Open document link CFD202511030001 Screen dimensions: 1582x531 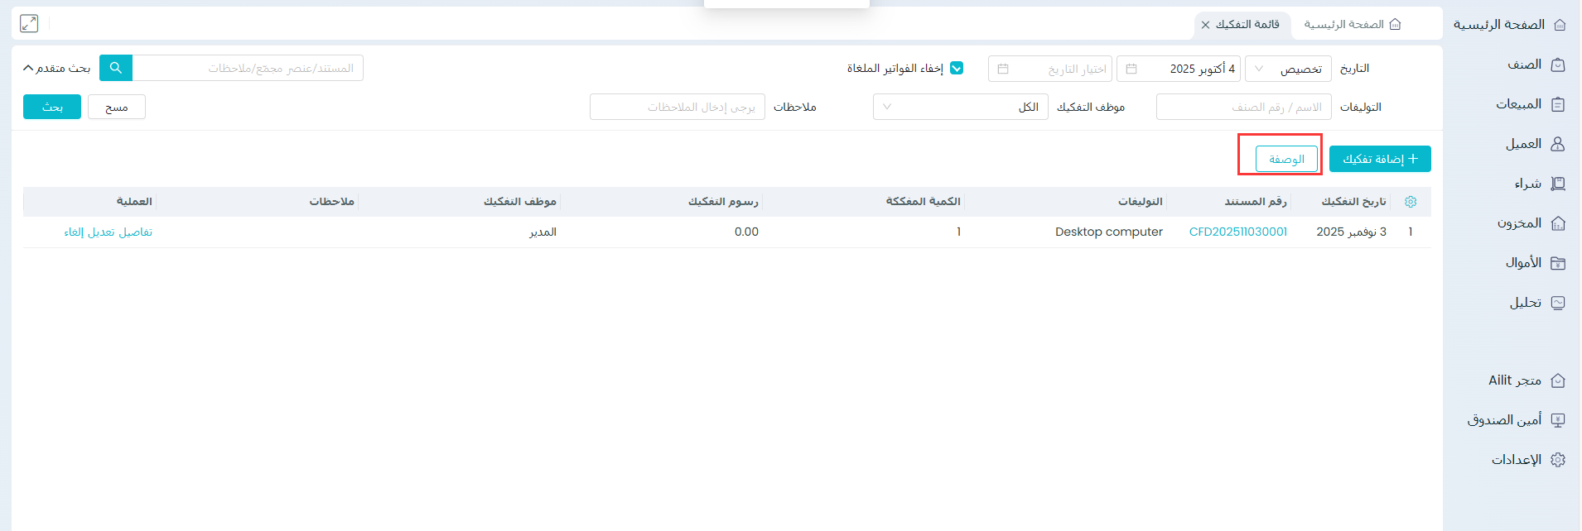pos(1237,232)
